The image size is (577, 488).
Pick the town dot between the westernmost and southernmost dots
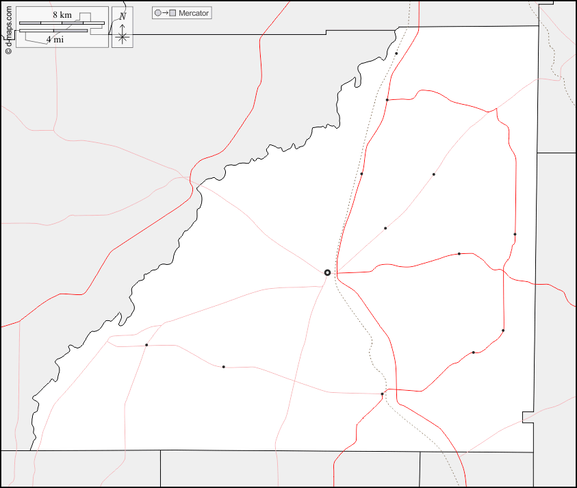224,367
